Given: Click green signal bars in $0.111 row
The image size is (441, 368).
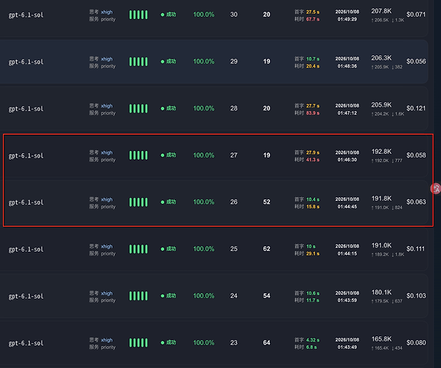Looking at the screenshot, I should (x=138, y=249).
